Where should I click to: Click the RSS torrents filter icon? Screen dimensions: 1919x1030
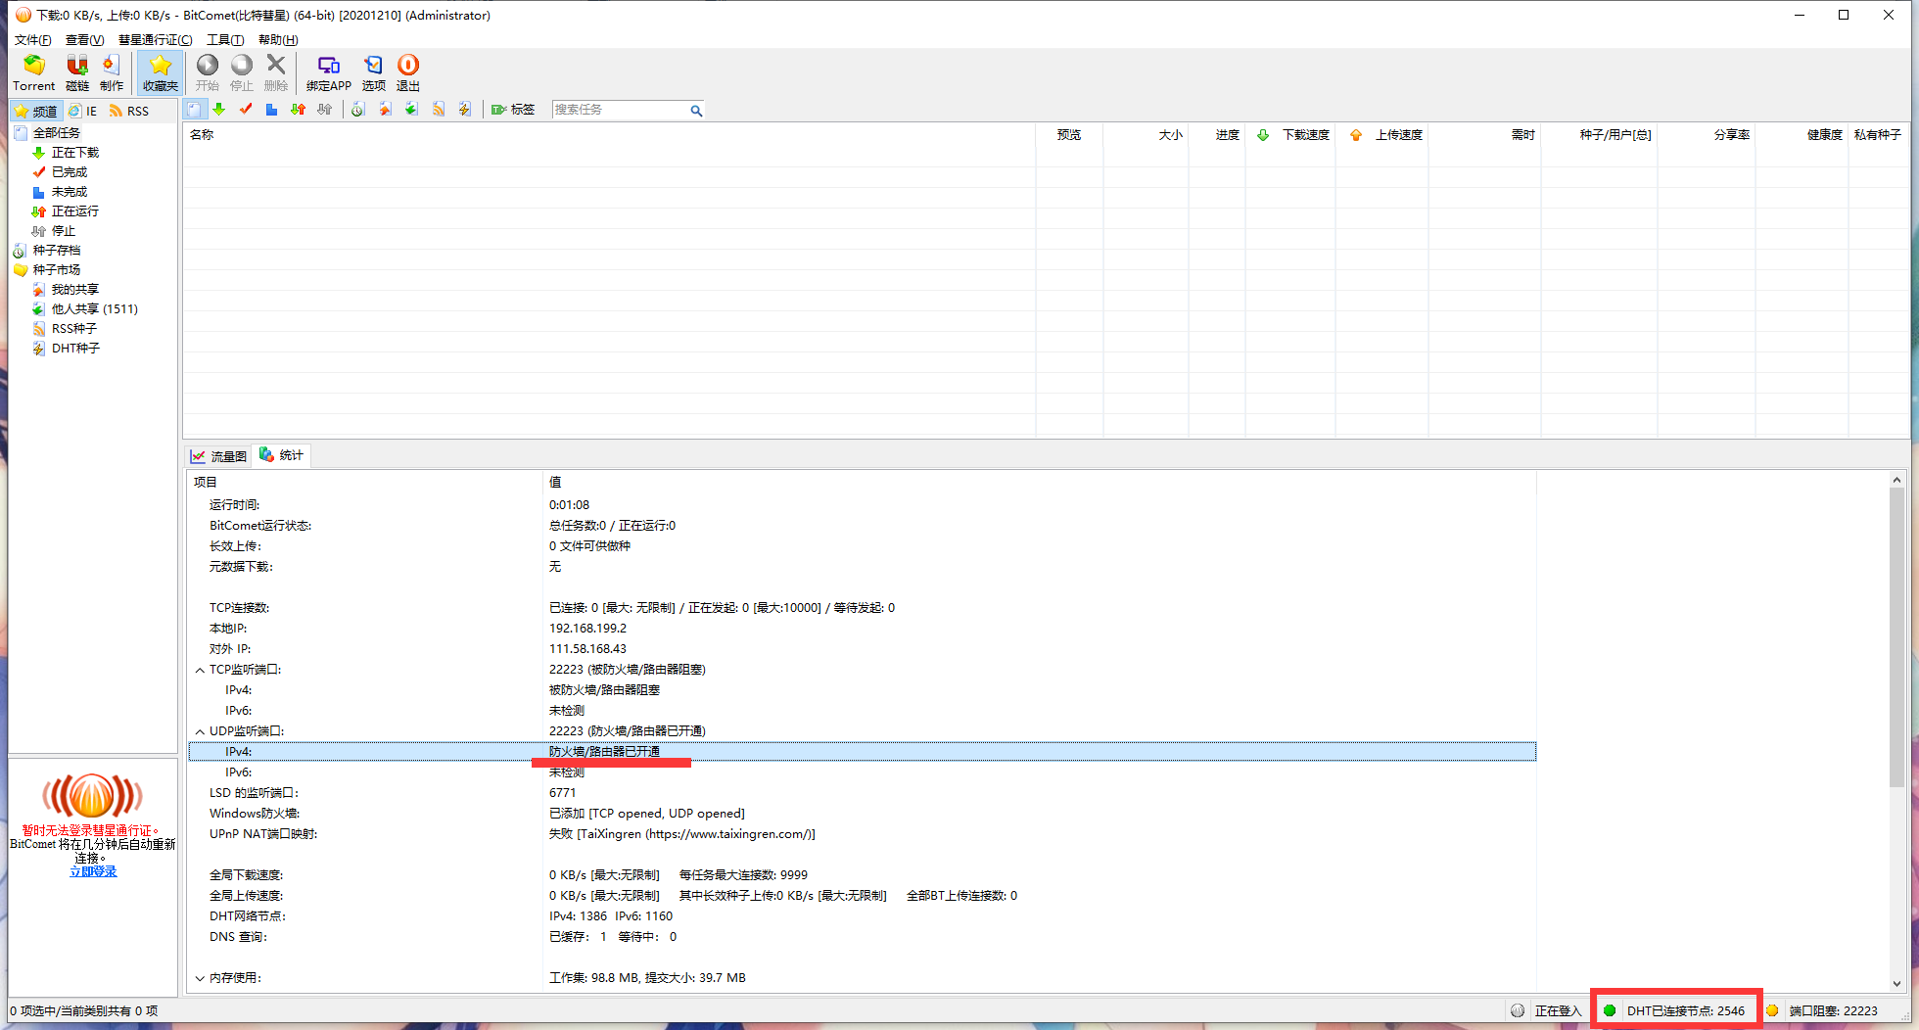coord(439,110)
